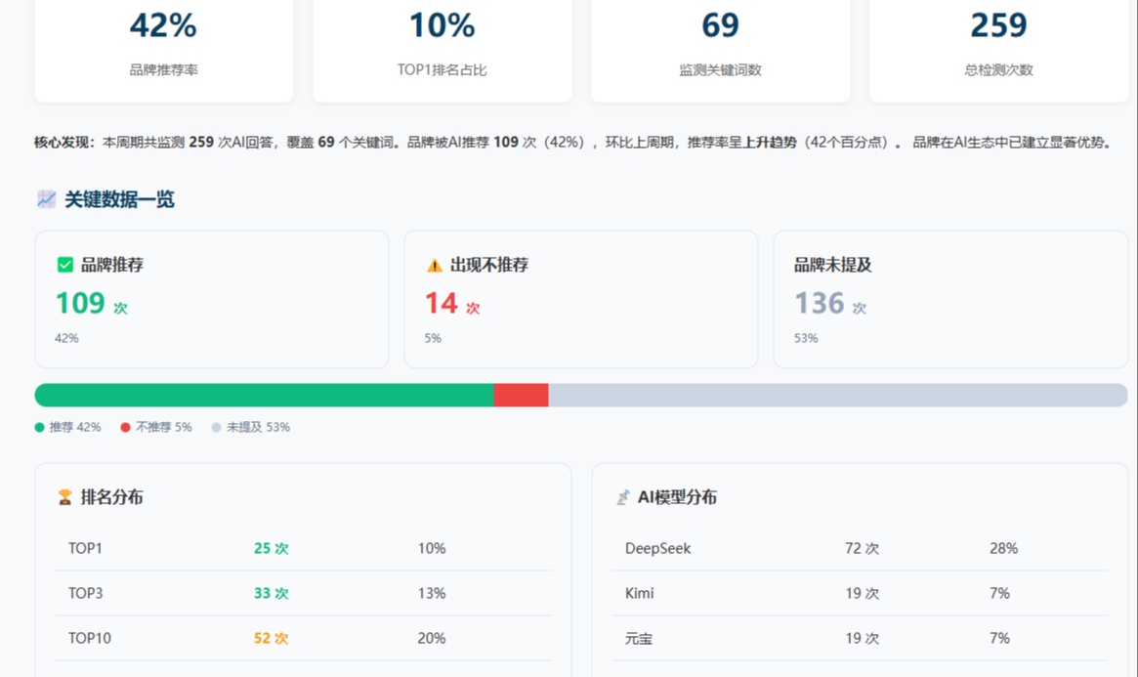Click the 核心发现 label in summary
Viewport: 1138px width, 677px height.
64,143
